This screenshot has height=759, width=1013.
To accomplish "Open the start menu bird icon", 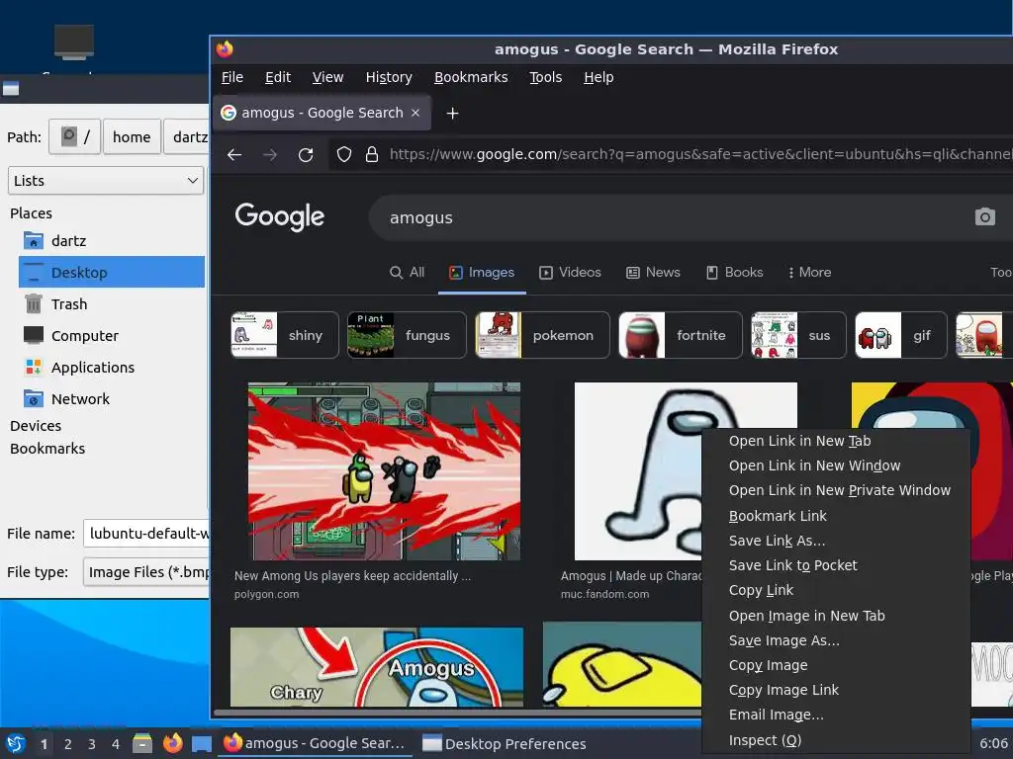I will pos(16,743).
